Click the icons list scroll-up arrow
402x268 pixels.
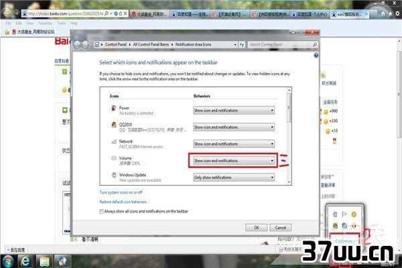pos(289,90)
